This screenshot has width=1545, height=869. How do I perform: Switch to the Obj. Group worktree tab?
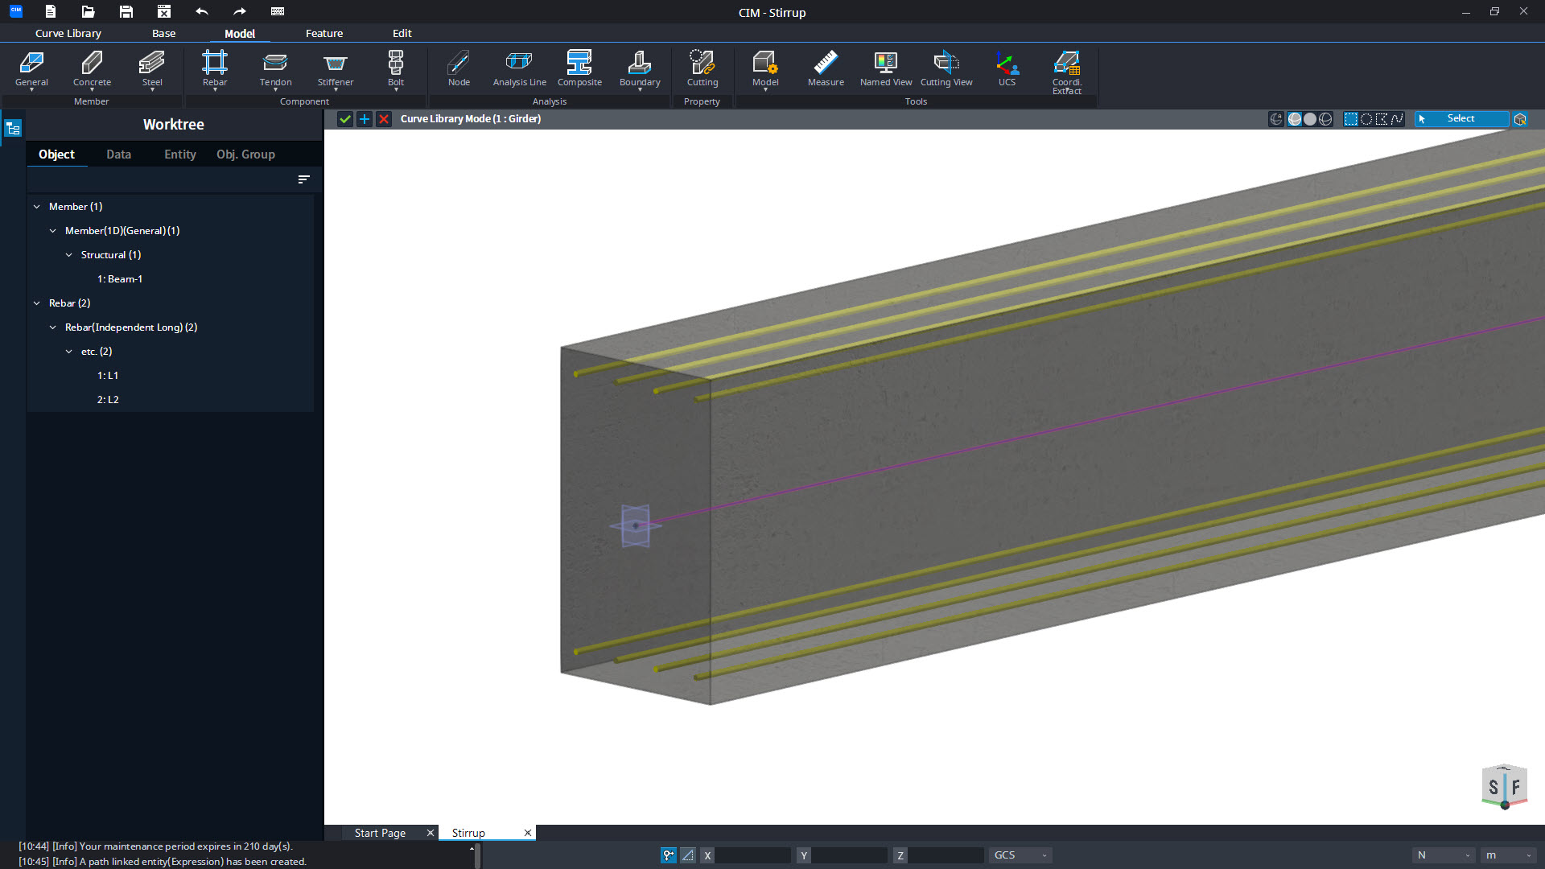pyautogui.click(x=245, y=154)
